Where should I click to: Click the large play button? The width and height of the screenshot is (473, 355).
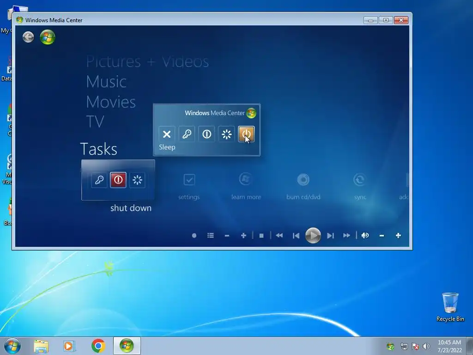[313, 235]
